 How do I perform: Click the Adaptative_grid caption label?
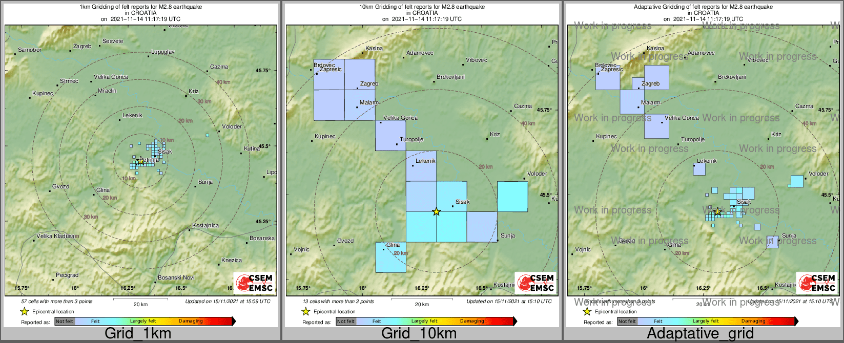click(700, 334)
